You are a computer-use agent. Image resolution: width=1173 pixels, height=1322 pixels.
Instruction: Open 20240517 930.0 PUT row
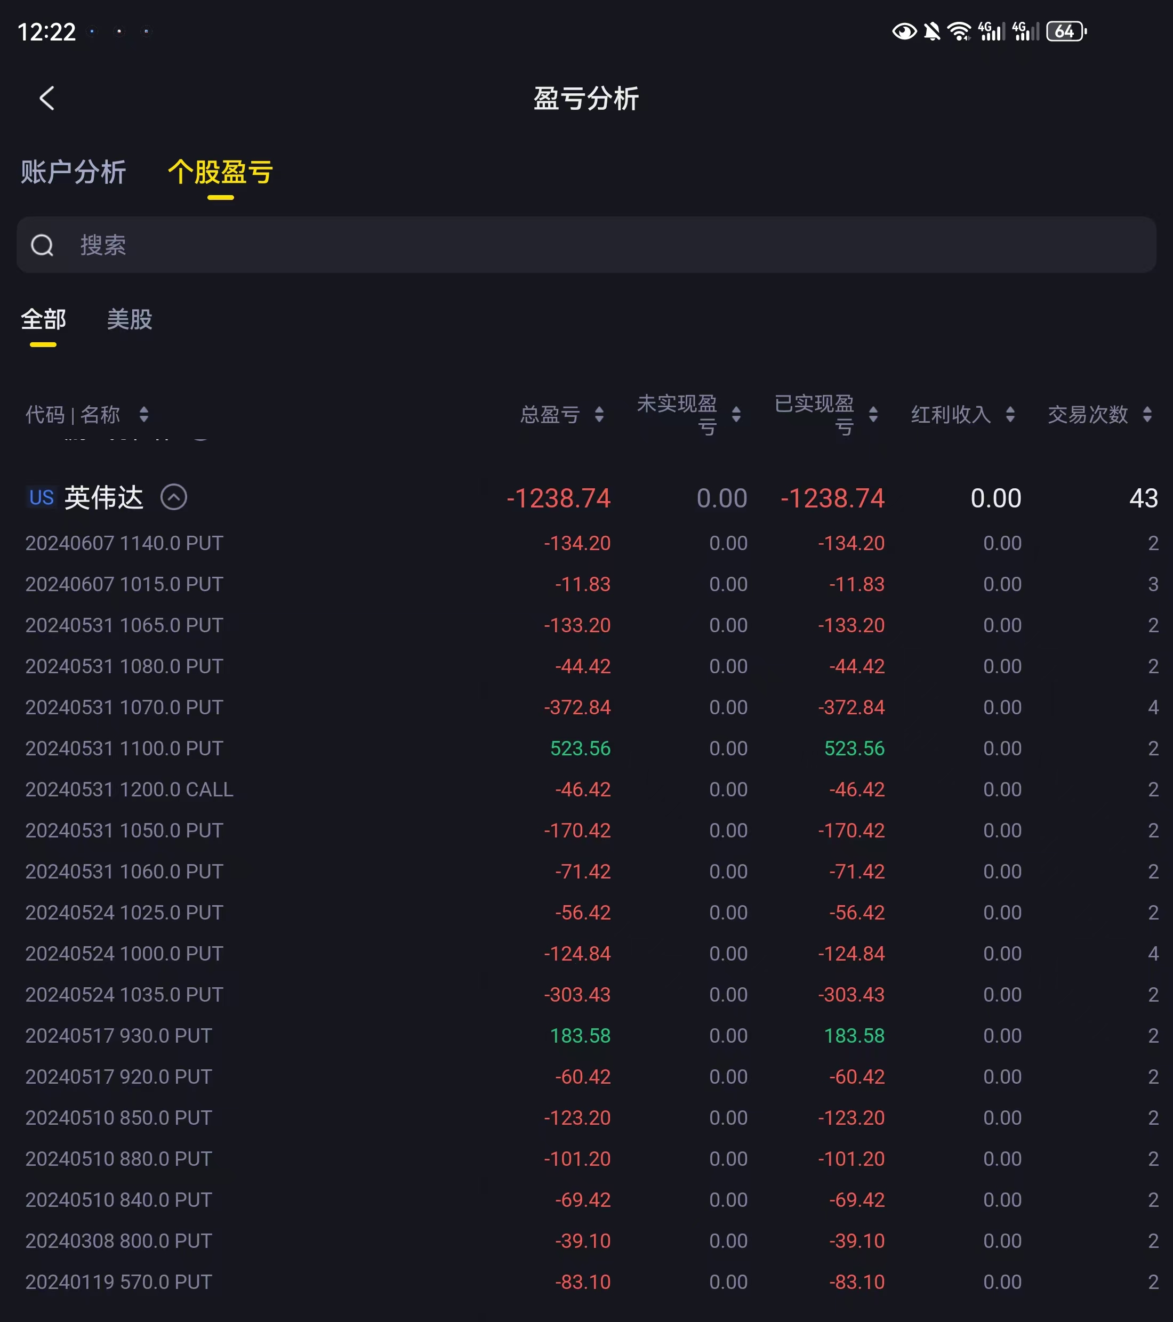tap(119, 1036)
